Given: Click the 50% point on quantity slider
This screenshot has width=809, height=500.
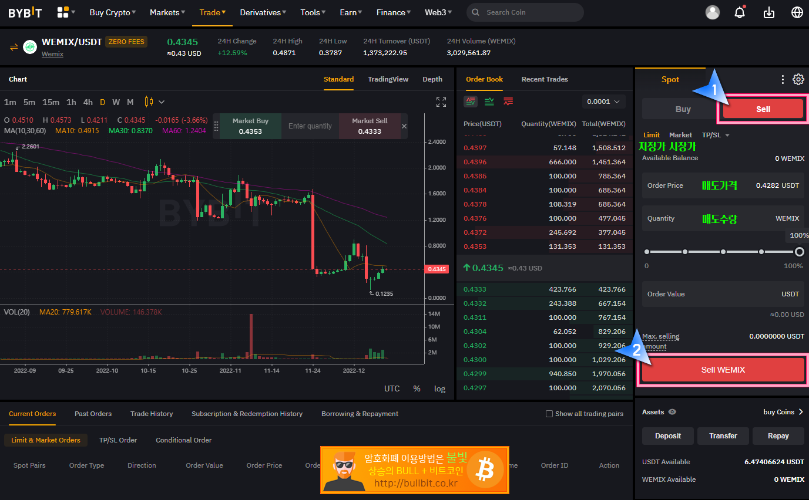Looking at the screenshot, I should pyautogui.click(x=723, y=252).
